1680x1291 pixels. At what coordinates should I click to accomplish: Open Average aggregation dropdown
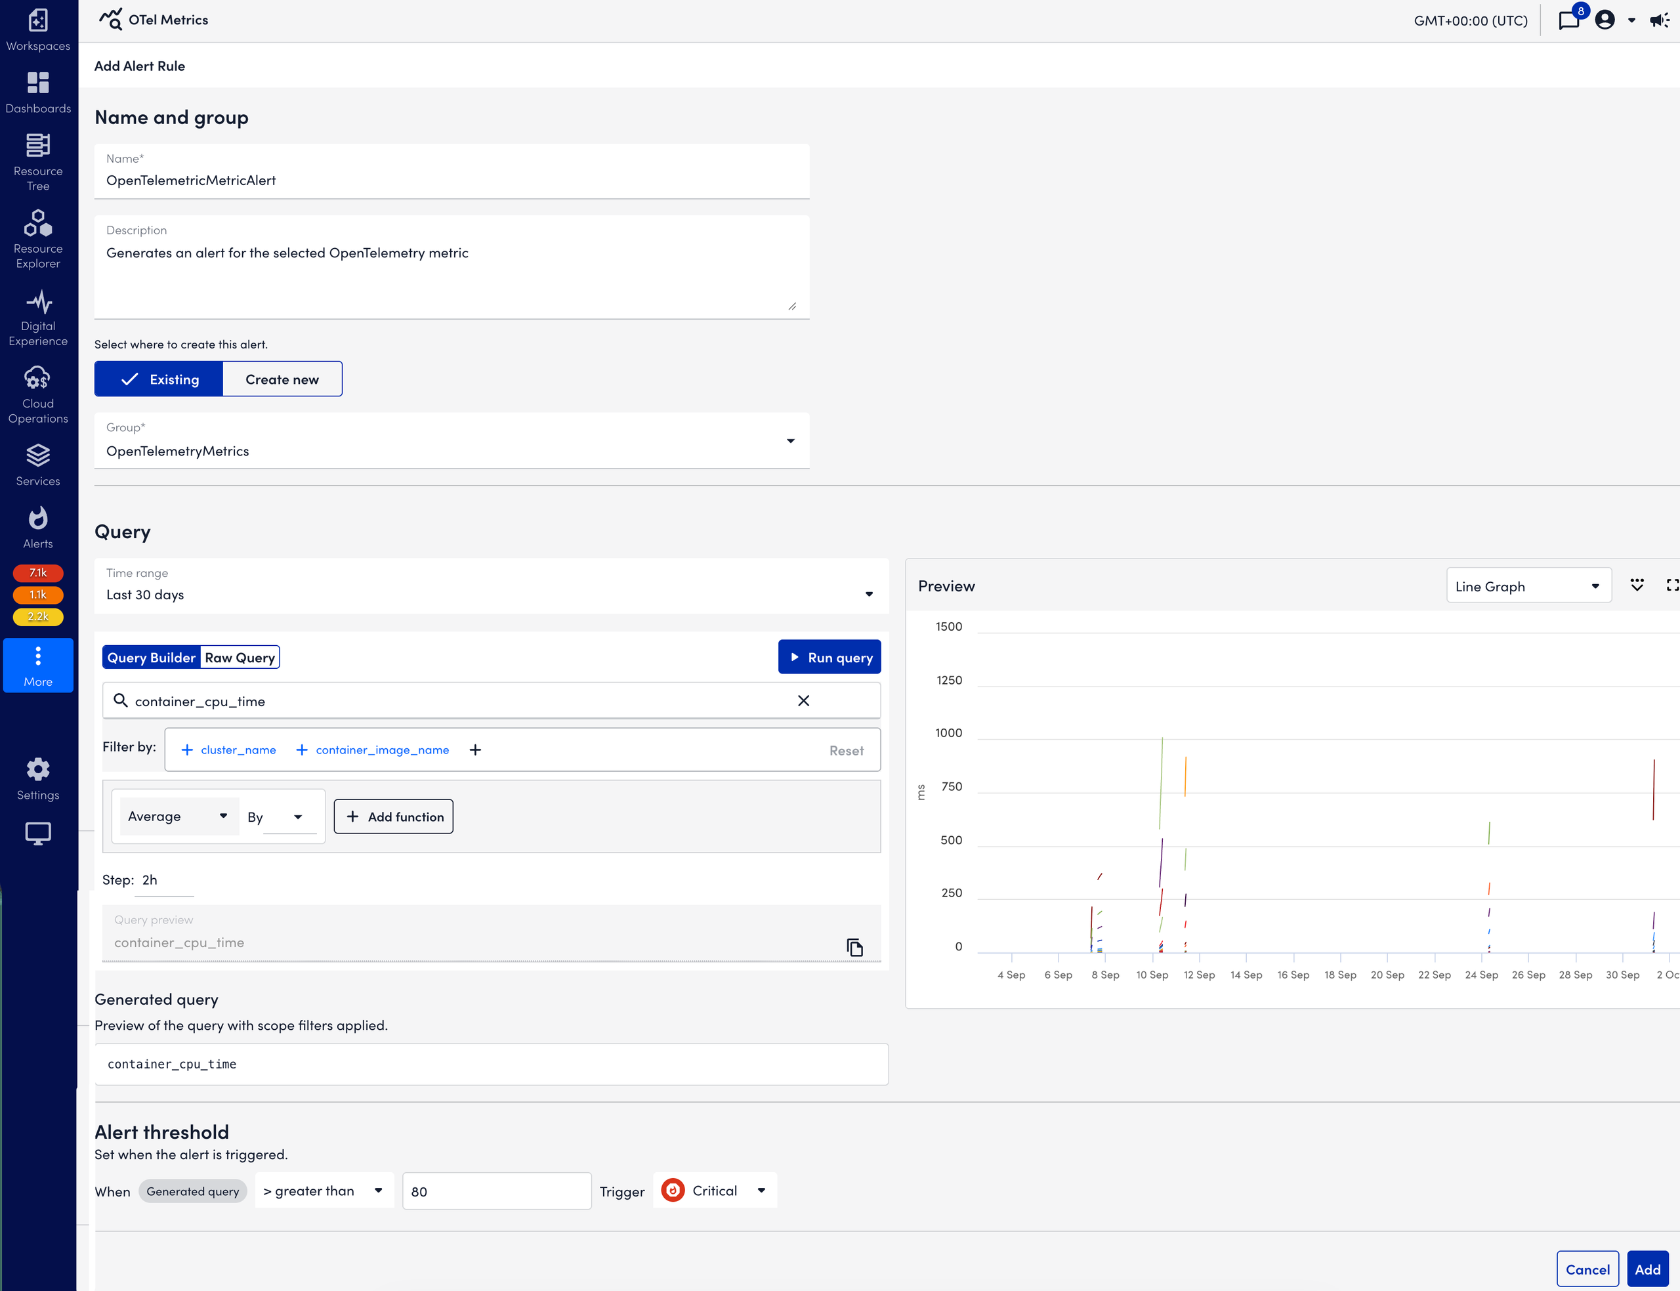[x=178, y=815]
